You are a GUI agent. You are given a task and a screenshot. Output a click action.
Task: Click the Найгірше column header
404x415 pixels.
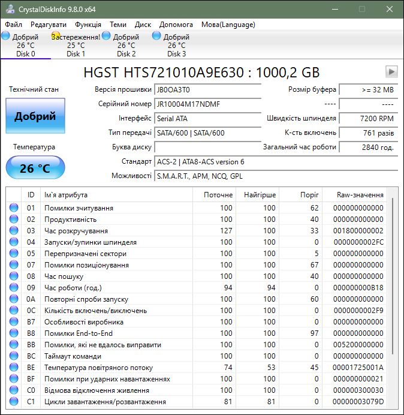(x=257, y=195)
